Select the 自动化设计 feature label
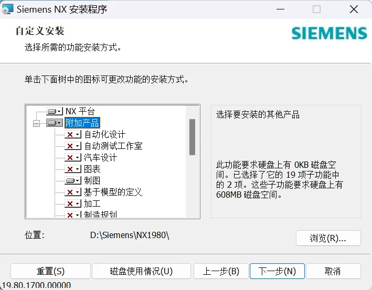Screen dimensions: 372x290 tap(105, 134)
